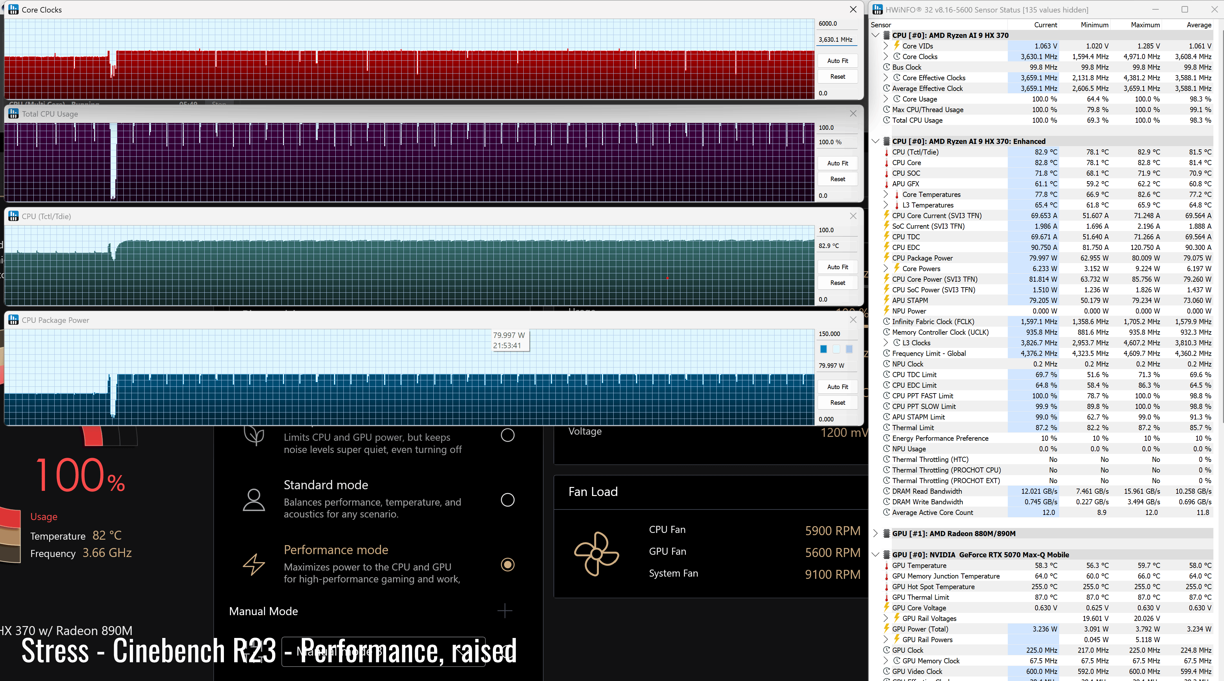
Task: Click HWiNFO icon in CPU (Tctl/Tdie) title
Action: [x=13, y=216]
